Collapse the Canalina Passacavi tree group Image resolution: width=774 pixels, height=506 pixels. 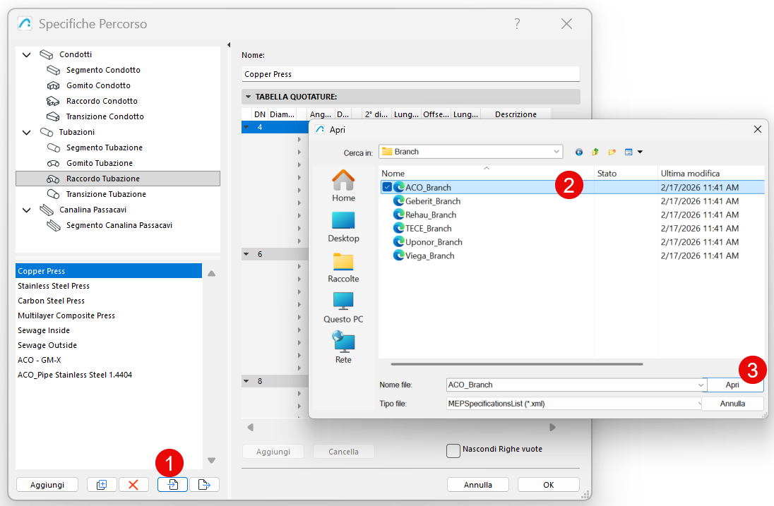tap(27, 210)
